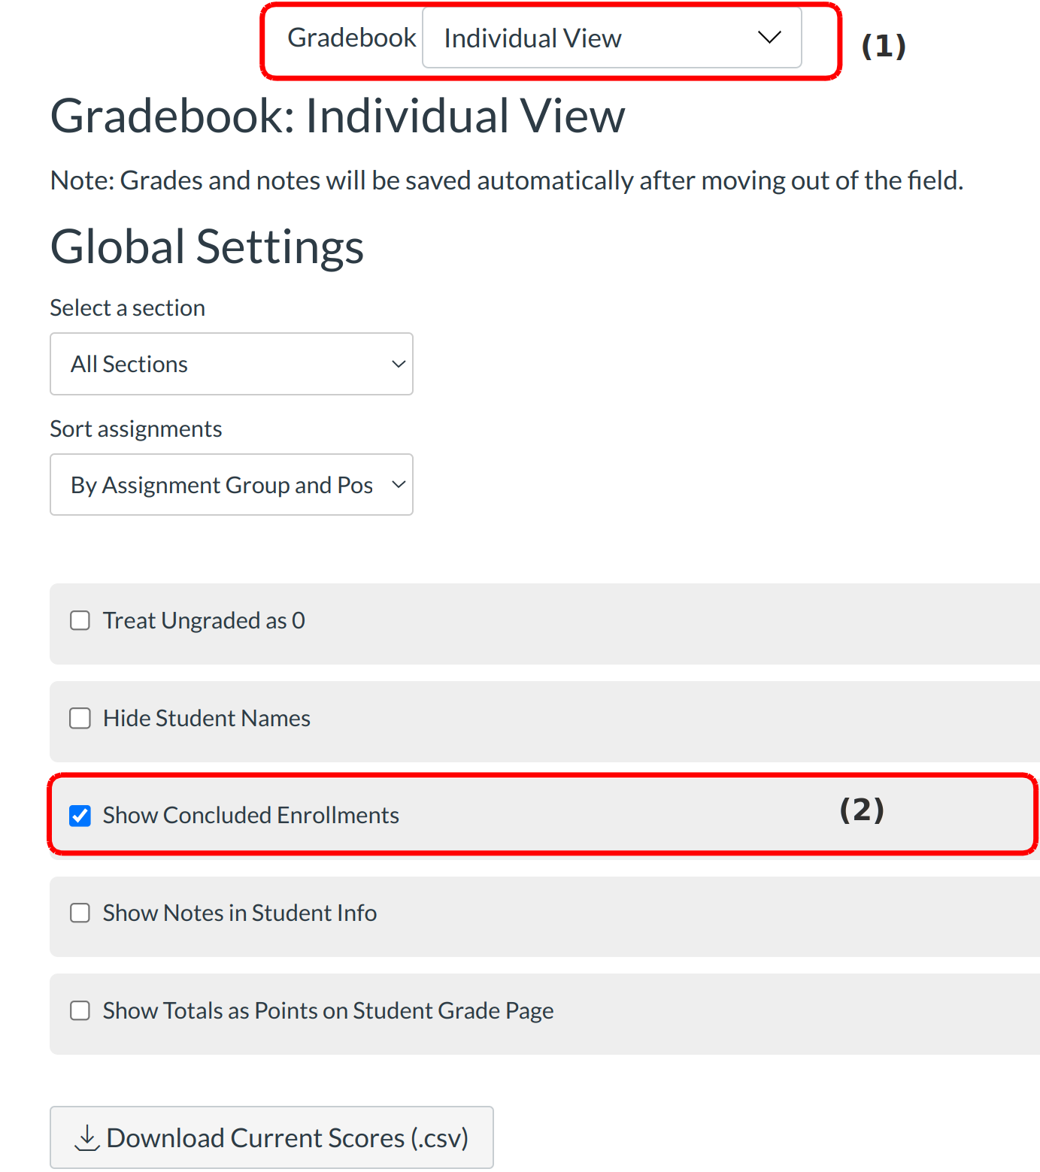Click the 'Treat Ungraded as 0' label text
The image size is (1040, 1172).
pos(204,621)
